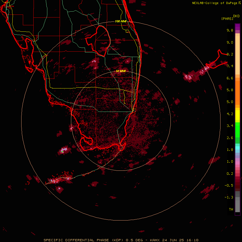This screenshot has height=242, width=242.
Task: Click the [PHAS] unit label
Action: tap(227, 19)
